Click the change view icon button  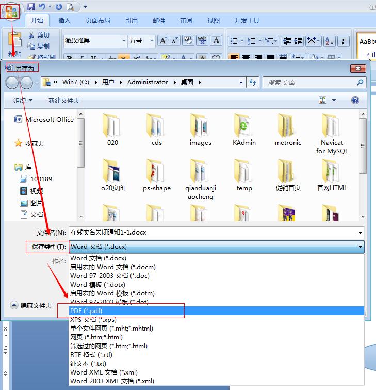322,100
